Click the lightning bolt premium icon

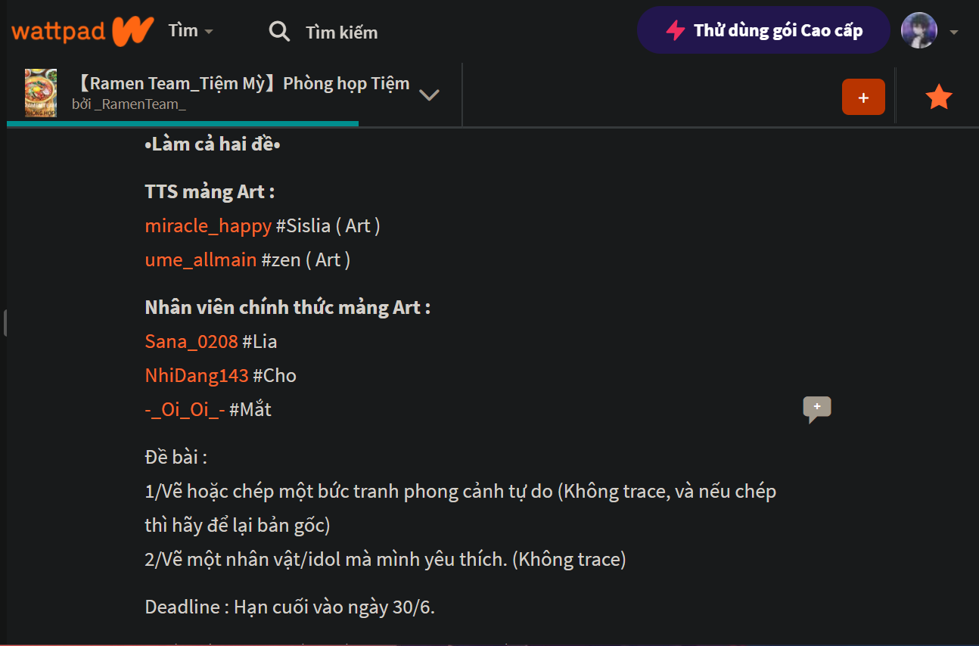coord(675,30)
